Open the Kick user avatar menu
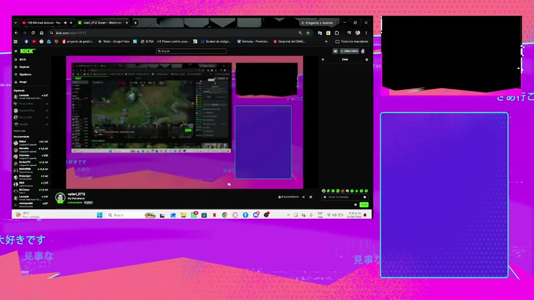The width and height of the screenshot is (534, 300). coord(363,51)
